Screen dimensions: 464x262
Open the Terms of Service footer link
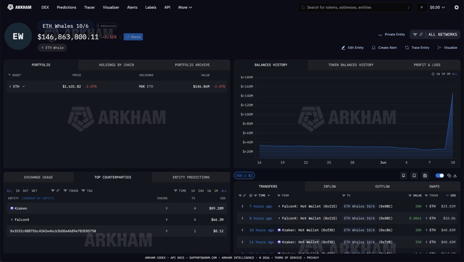(x=289, y=258)
